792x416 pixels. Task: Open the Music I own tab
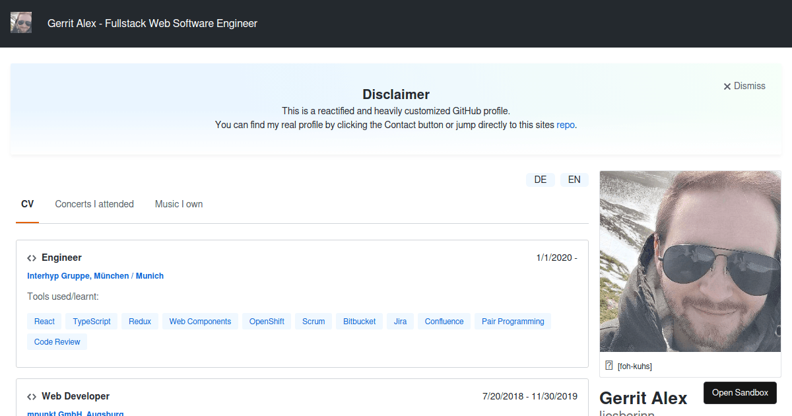tap(178, 204)
